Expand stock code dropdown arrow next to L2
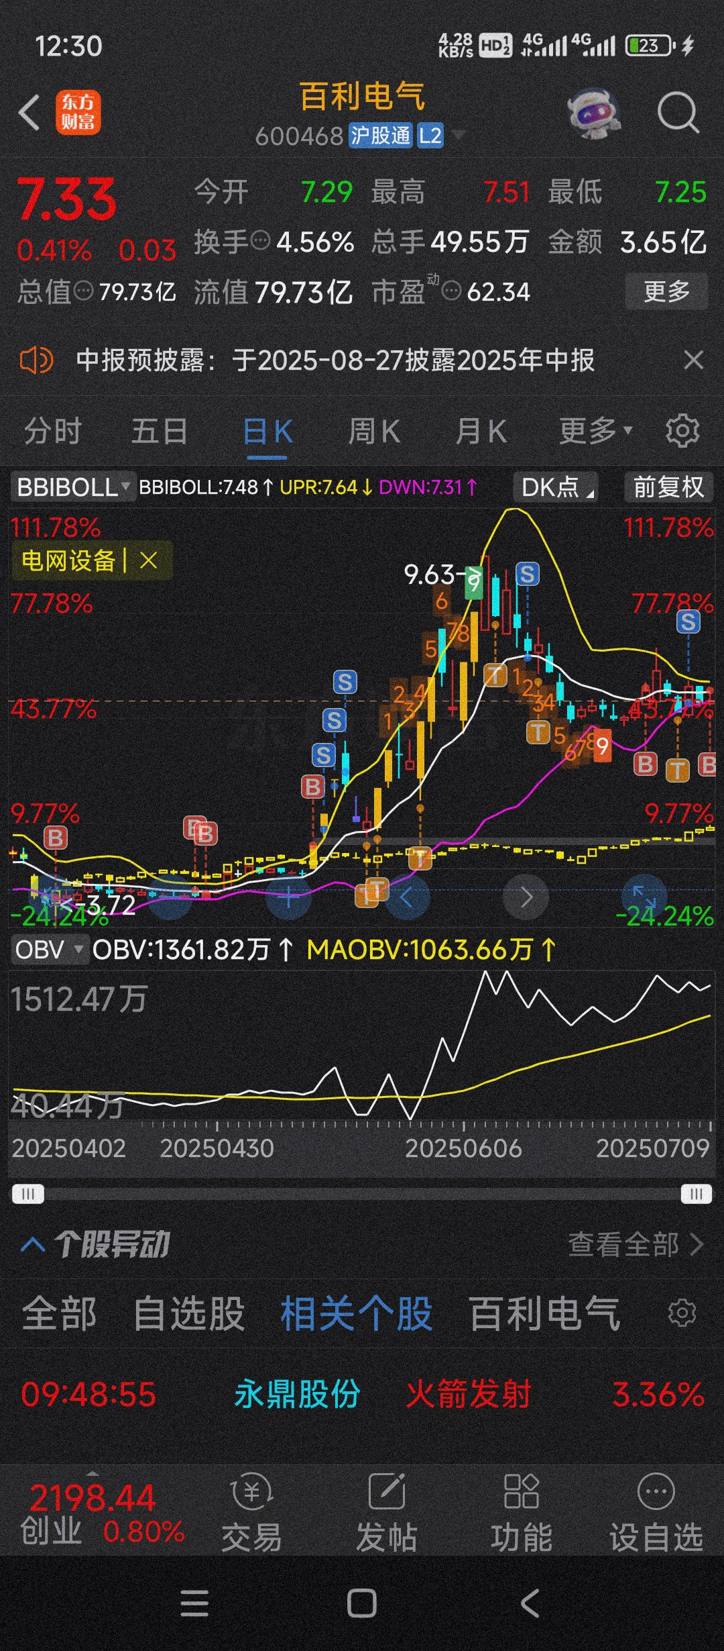724x1651 pixels. click(458, 137)
